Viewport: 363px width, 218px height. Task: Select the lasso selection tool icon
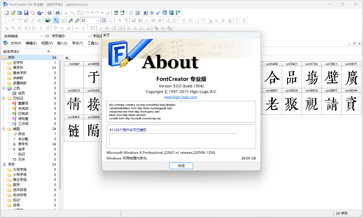(x=13, y=20)
